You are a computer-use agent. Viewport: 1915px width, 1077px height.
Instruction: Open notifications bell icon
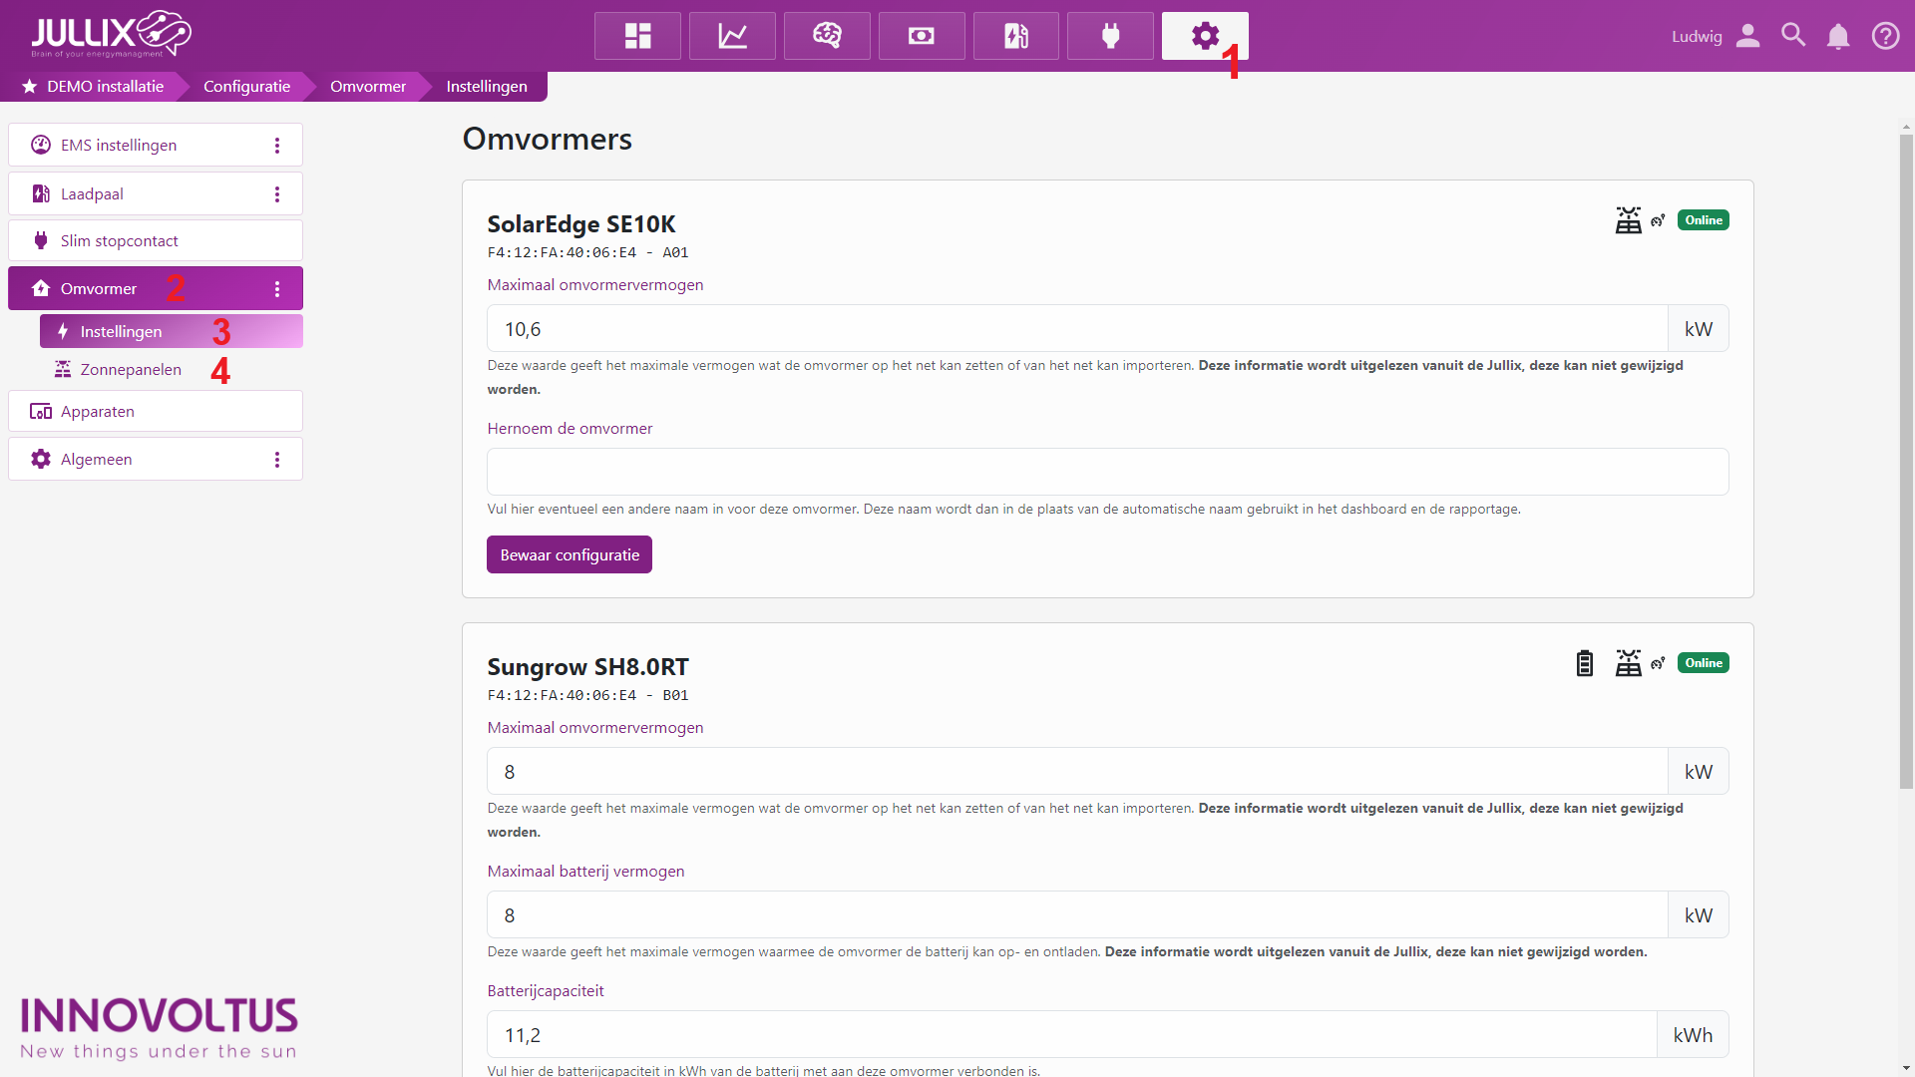pyautogui.click(x=1838, y=36)
